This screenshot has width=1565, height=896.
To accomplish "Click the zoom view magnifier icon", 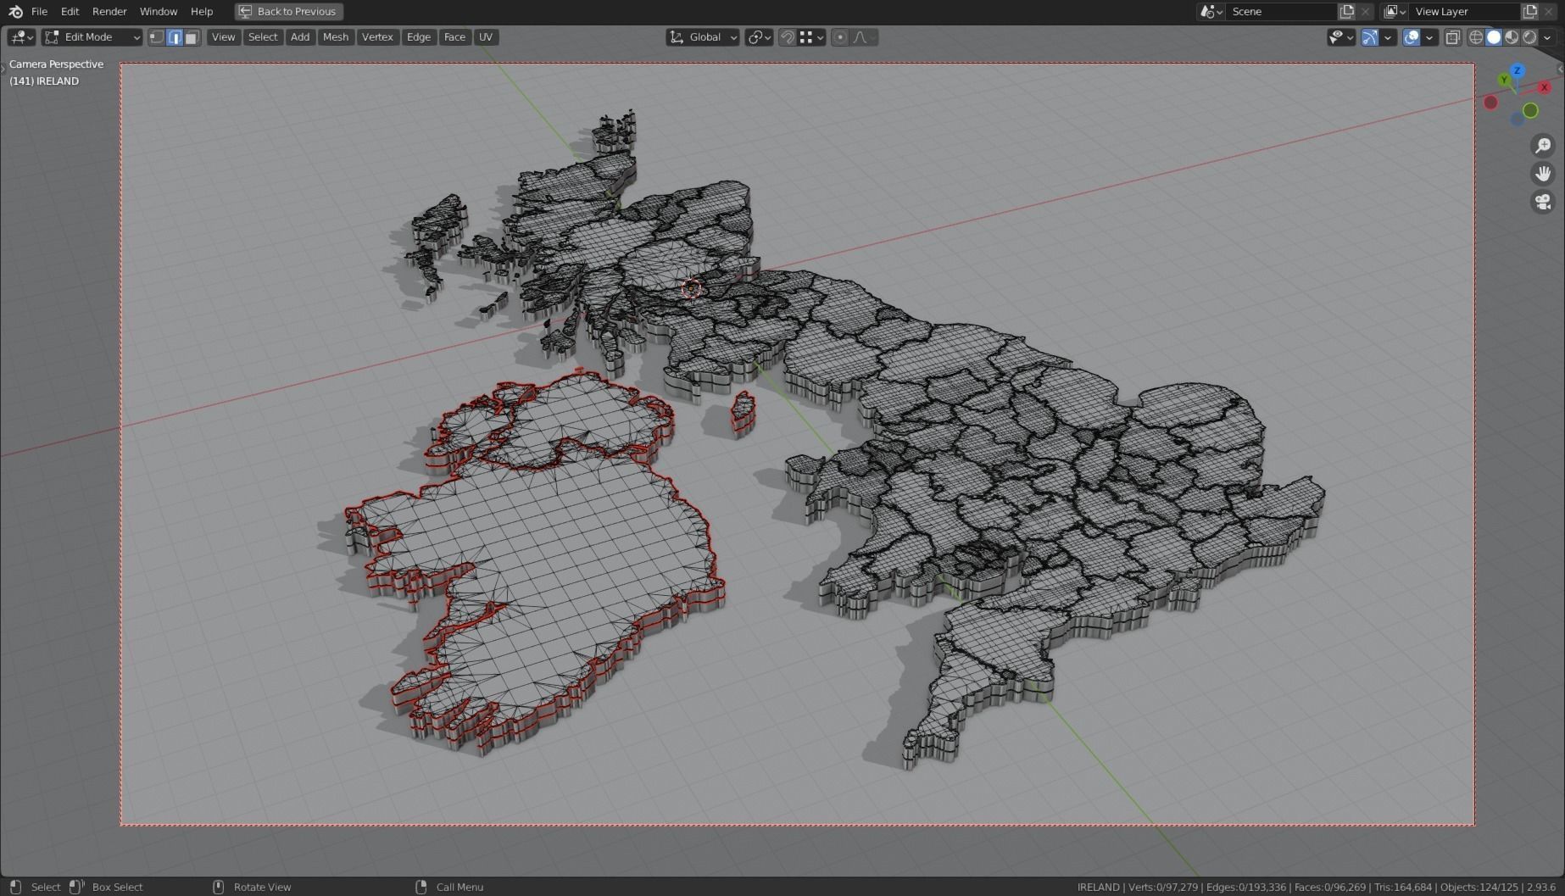I will tap(1543, 146).
